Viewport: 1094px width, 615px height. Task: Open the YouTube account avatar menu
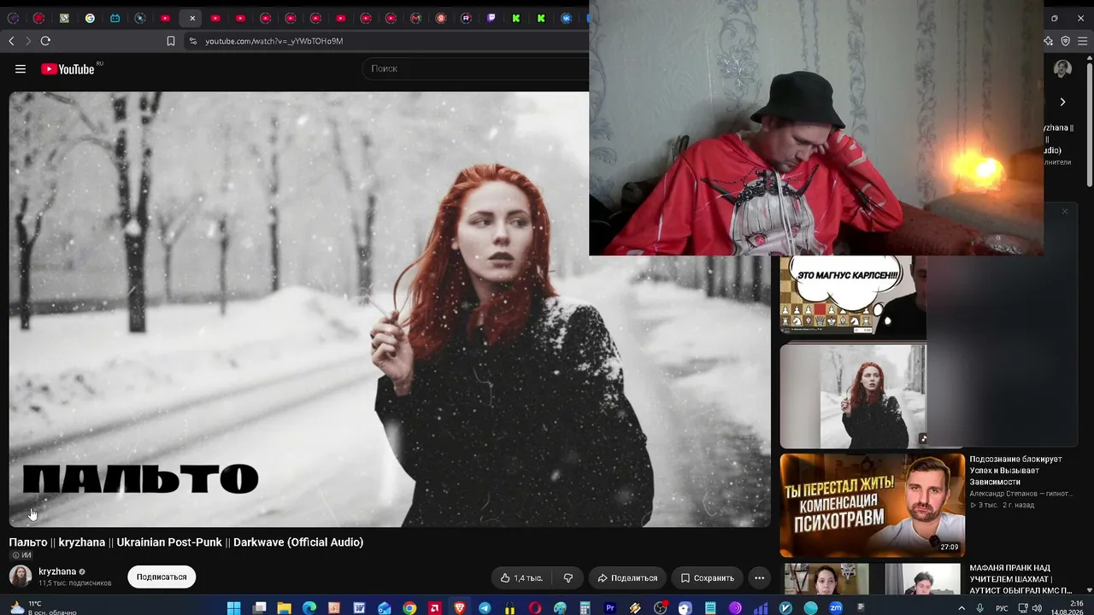tap(1062, 69)
